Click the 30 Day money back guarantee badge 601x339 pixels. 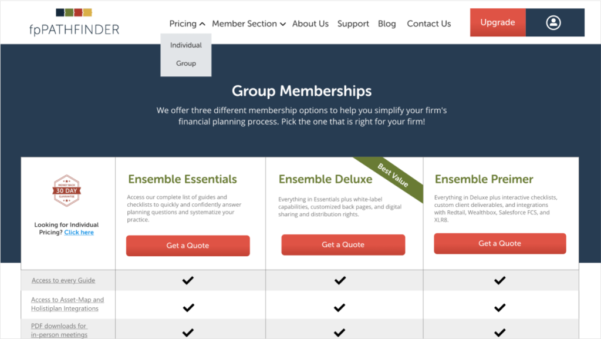point(67,190)
